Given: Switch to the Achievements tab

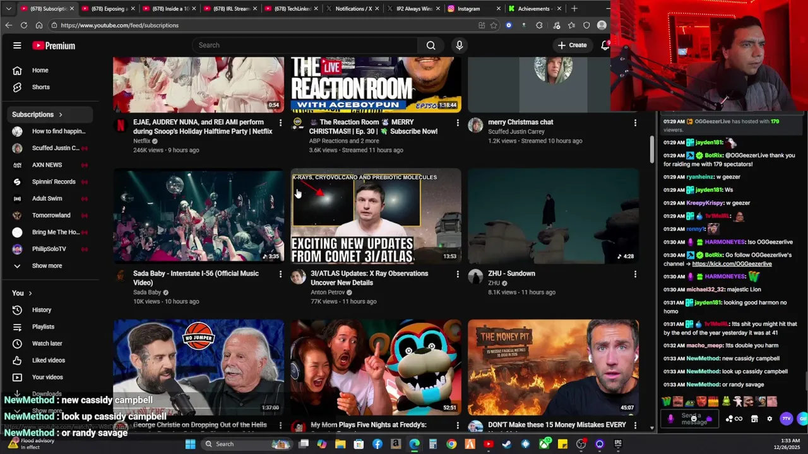Looking at the screenshot, I should 533,9.
